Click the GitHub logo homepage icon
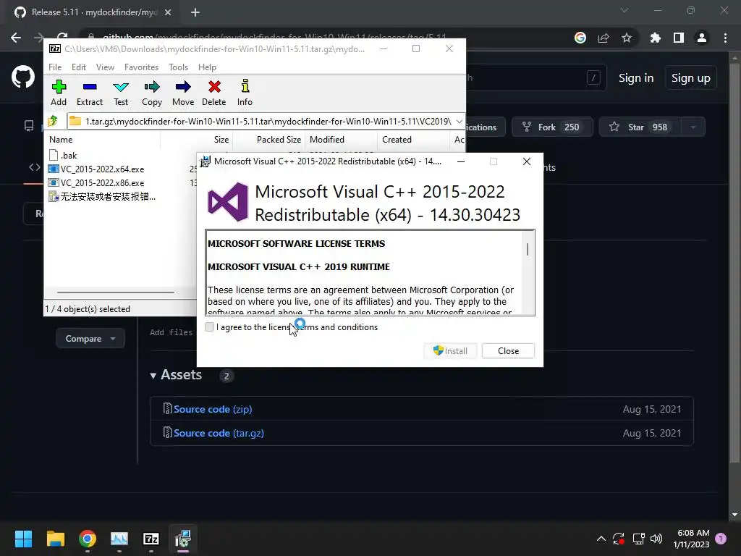 pos(23,77)
